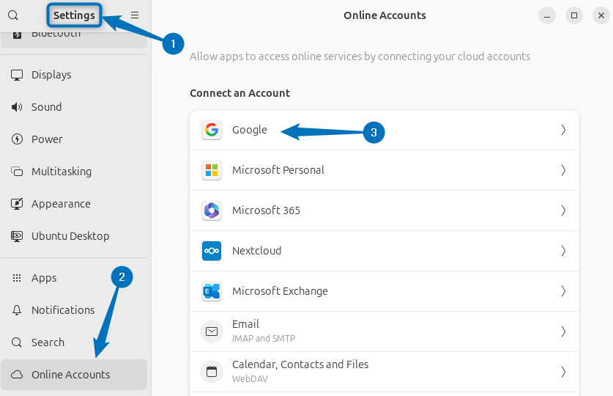The height and width of the screenshot is (396, 613).
Task: Click the 'Connect an Account' heading
Action: pos(239,93)
